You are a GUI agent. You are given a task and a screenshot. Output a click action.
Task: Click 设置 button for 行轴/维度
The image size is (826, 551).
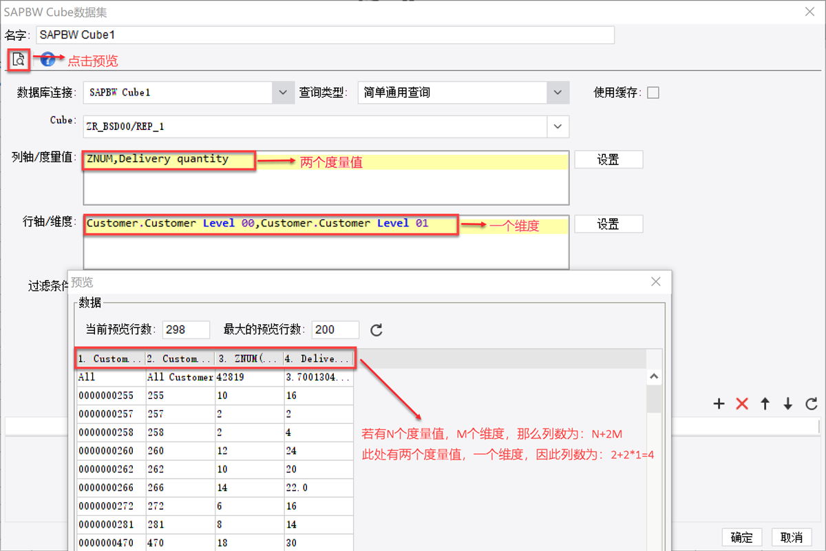pyautogui.click(x=608, y=224)
